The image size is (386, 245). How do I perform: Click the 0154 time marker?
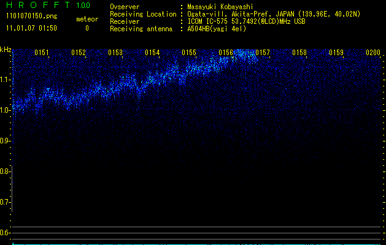(x=152, y=53)
